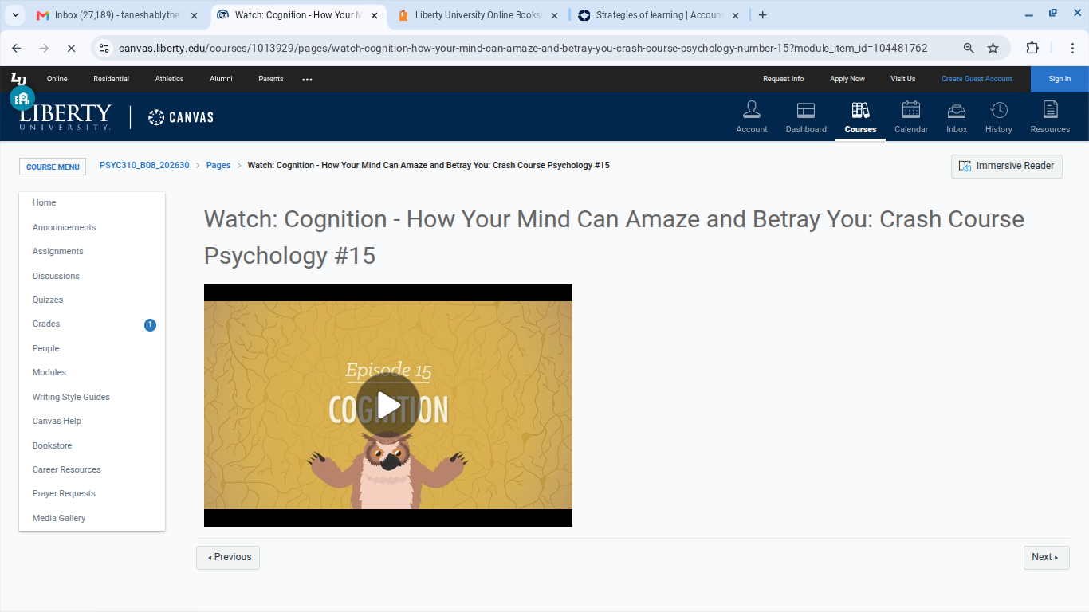Screen dimensions: 1089x612
Task: Open the Resources document icon
Action: (x=1050, y=117)
